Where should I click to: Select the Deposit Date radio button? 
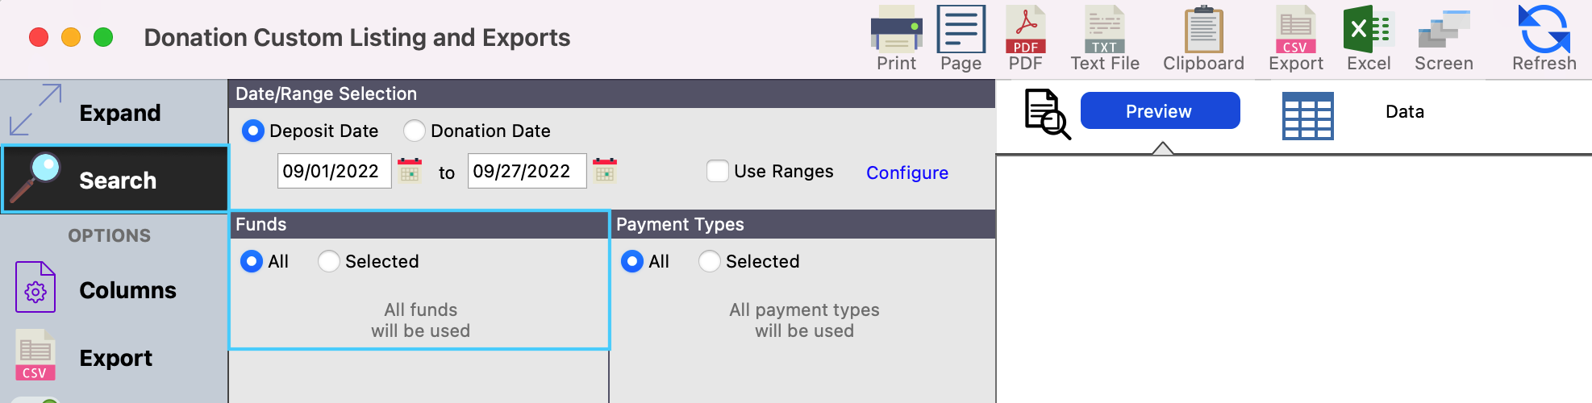tap(253, 131)
